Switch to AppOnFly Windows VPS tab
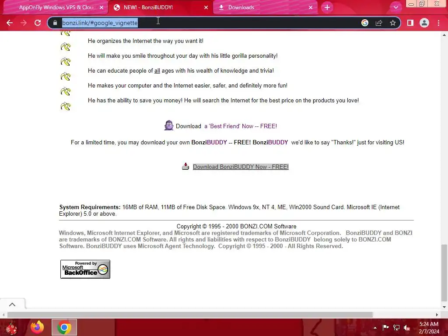This screenshot has width=448, height=336. click(x=56, y=7)
